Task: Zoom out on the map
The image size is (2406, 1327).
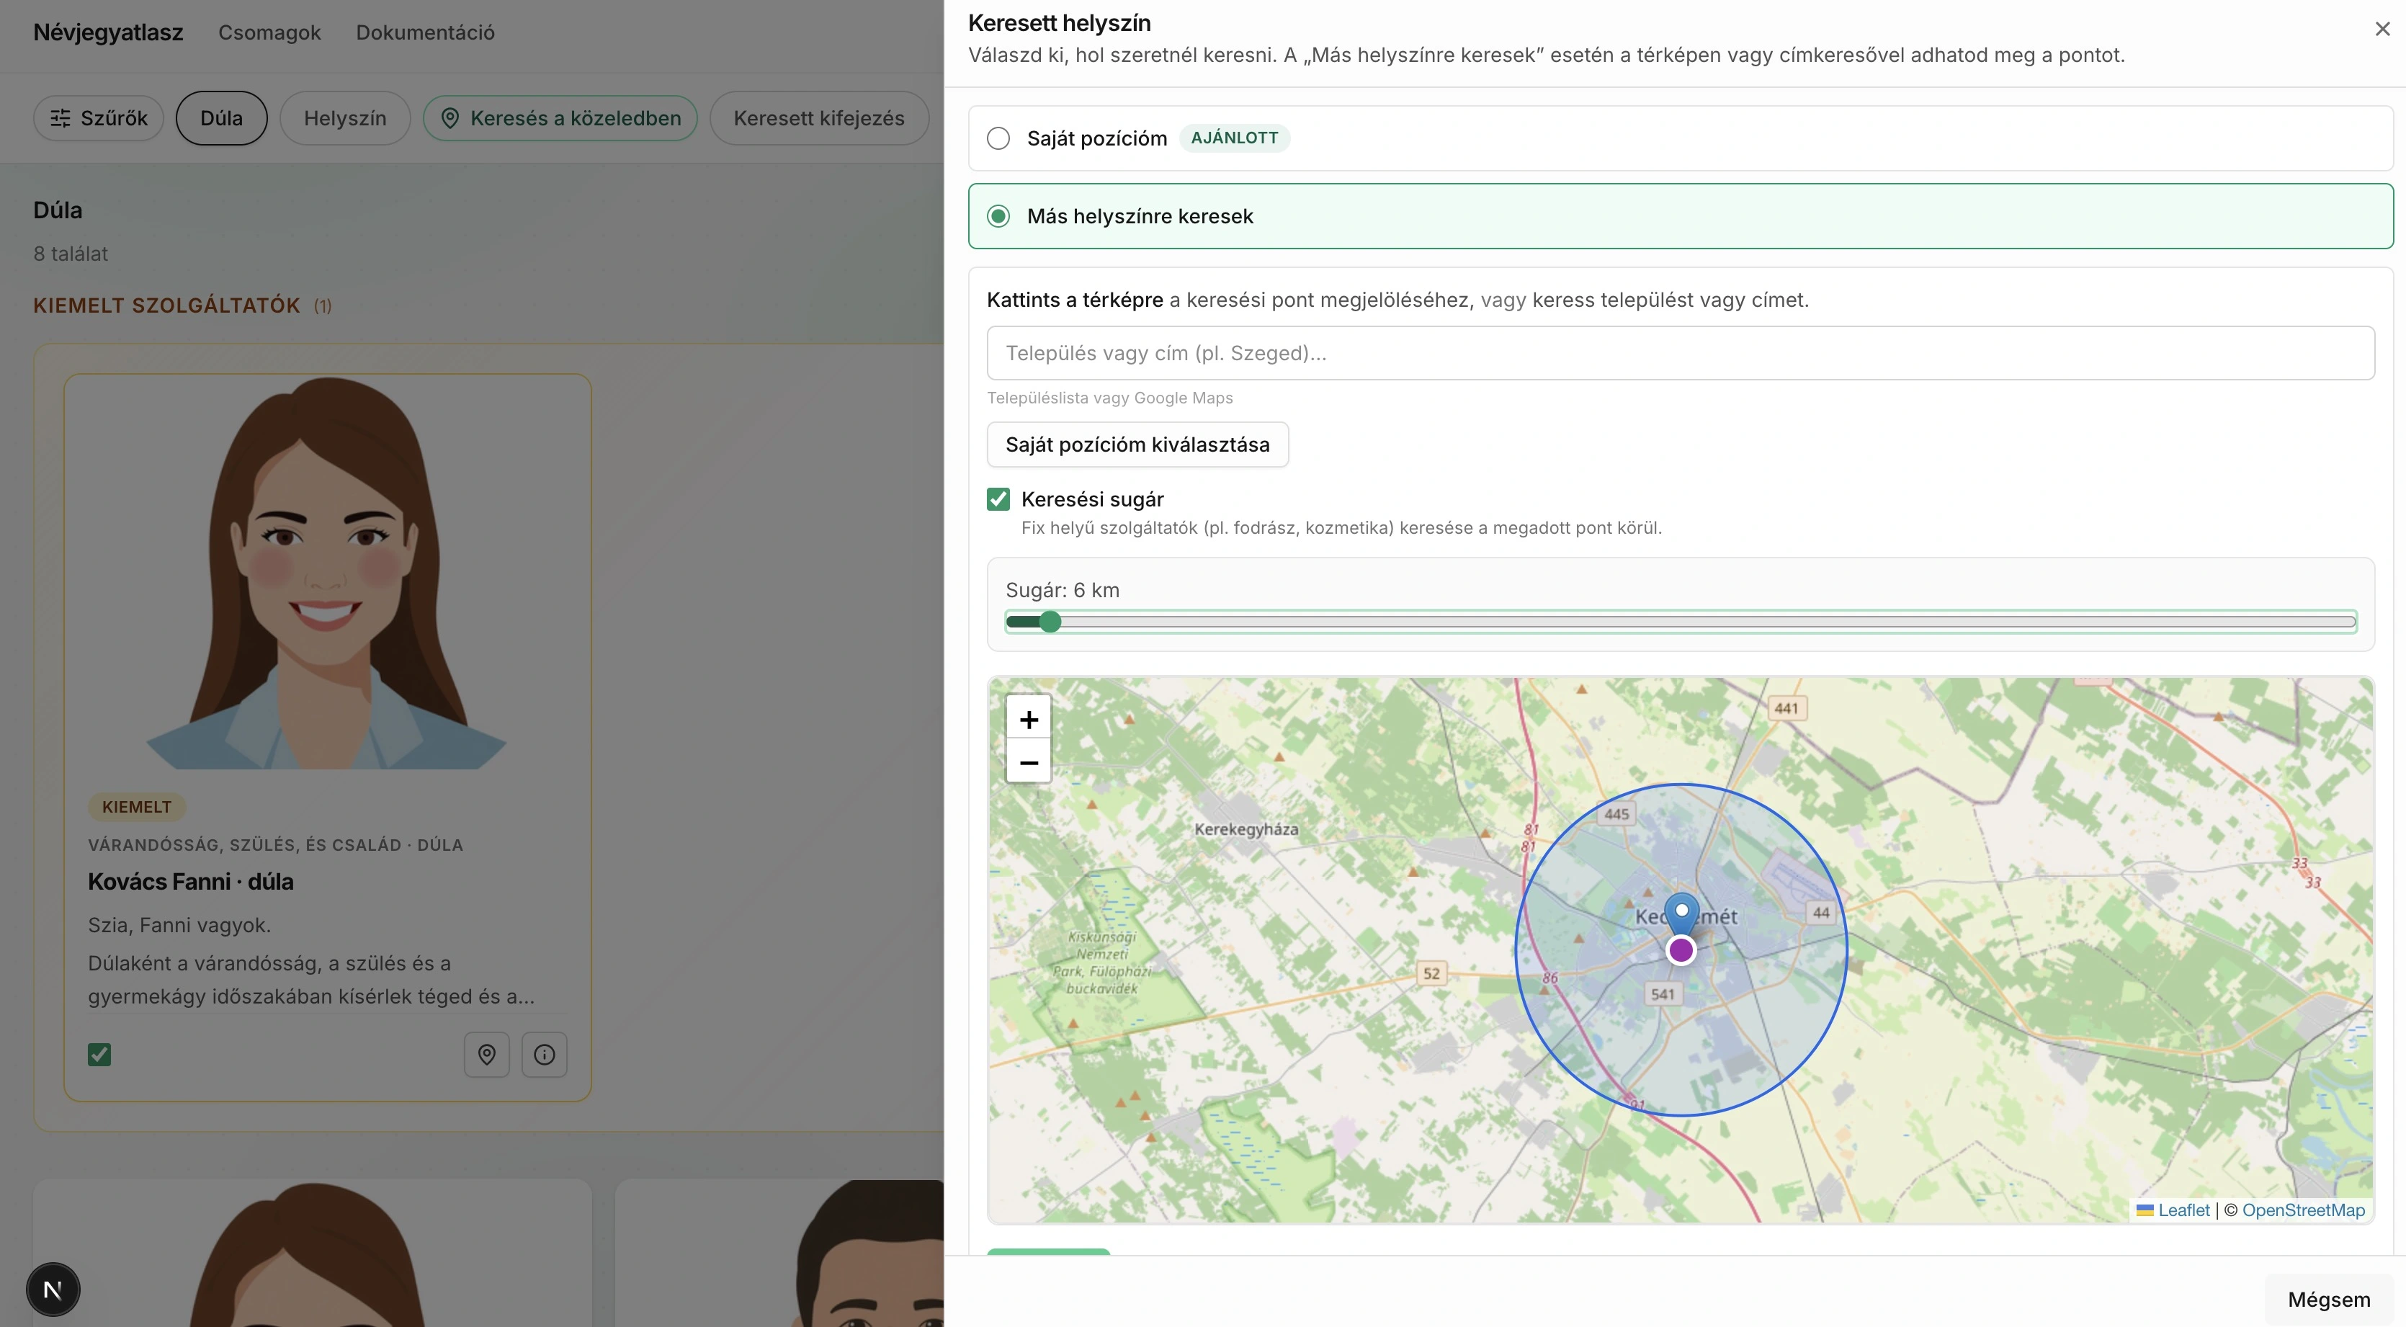Action: (x=1029, y=762)
